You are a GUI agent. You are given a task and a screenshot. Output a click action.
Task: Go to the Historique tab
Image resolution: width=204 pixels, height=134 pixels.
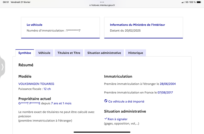(x=136, y=53)
